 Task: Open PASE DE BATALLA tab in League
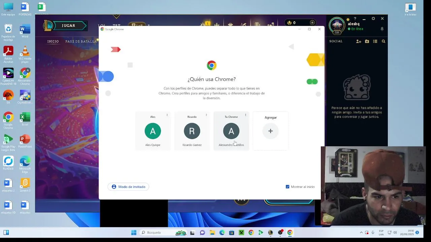point(81,41)
